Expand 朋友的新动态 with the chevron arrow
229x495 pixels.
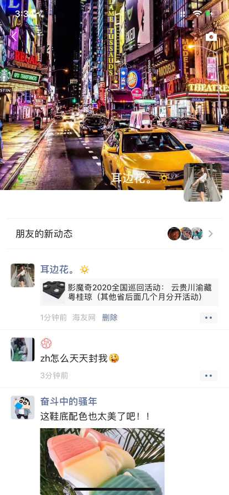pos(211,234)
